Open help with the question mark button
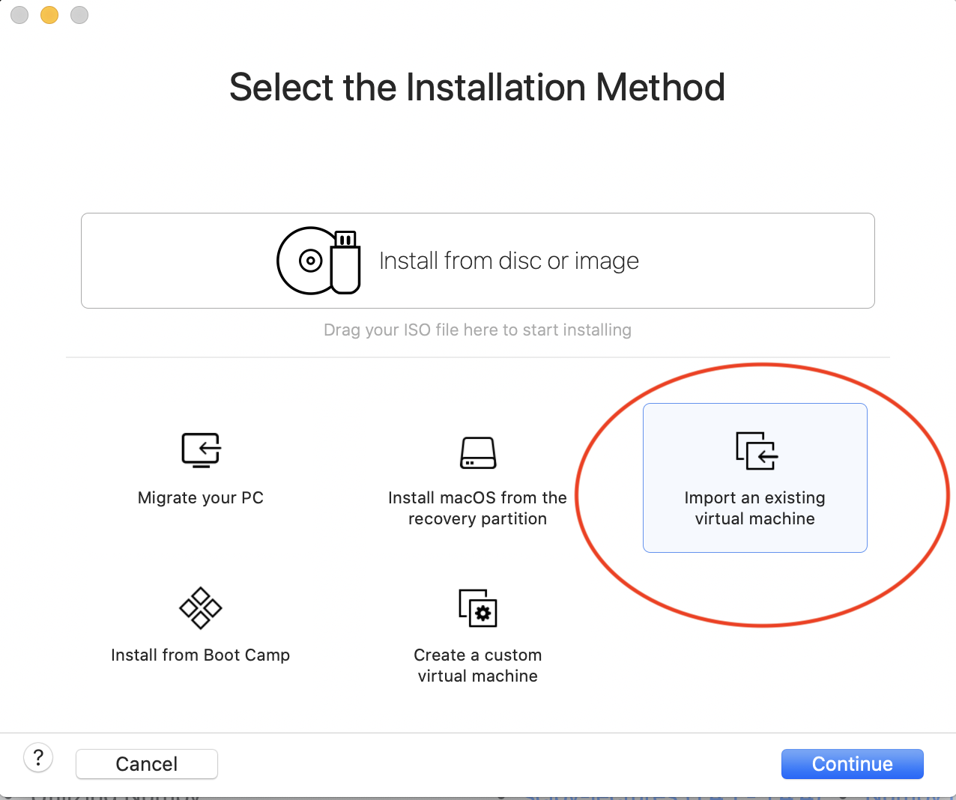956x800 pixels. (38, 757)
